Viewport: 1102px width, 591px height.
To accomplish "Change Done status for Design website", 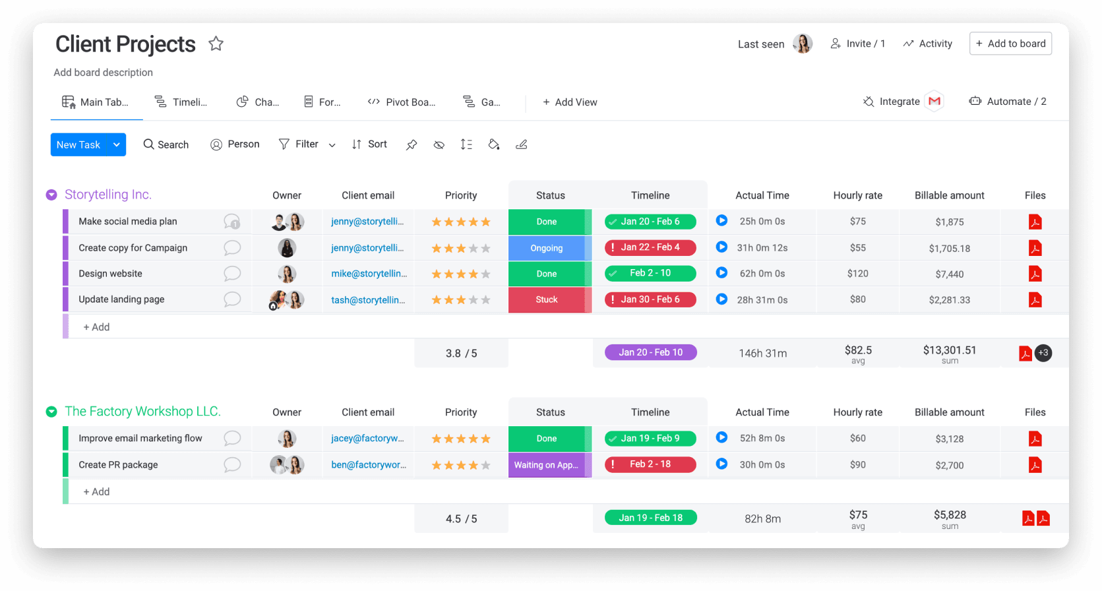I will [550, 274].
